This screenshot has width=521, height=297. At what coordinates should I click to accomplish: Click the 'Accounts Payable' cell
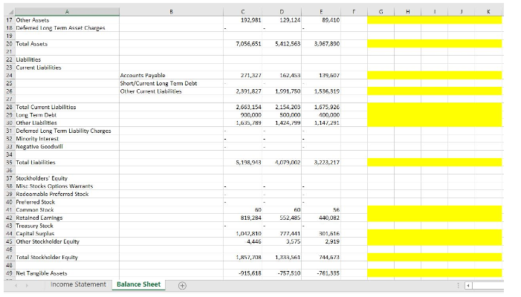coord(171,75)
